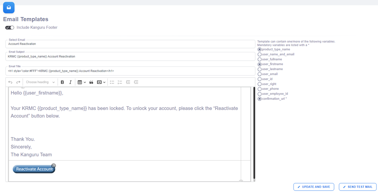Toggle italic formatting
The image size is (378, 194).
(x=70, y=82)
